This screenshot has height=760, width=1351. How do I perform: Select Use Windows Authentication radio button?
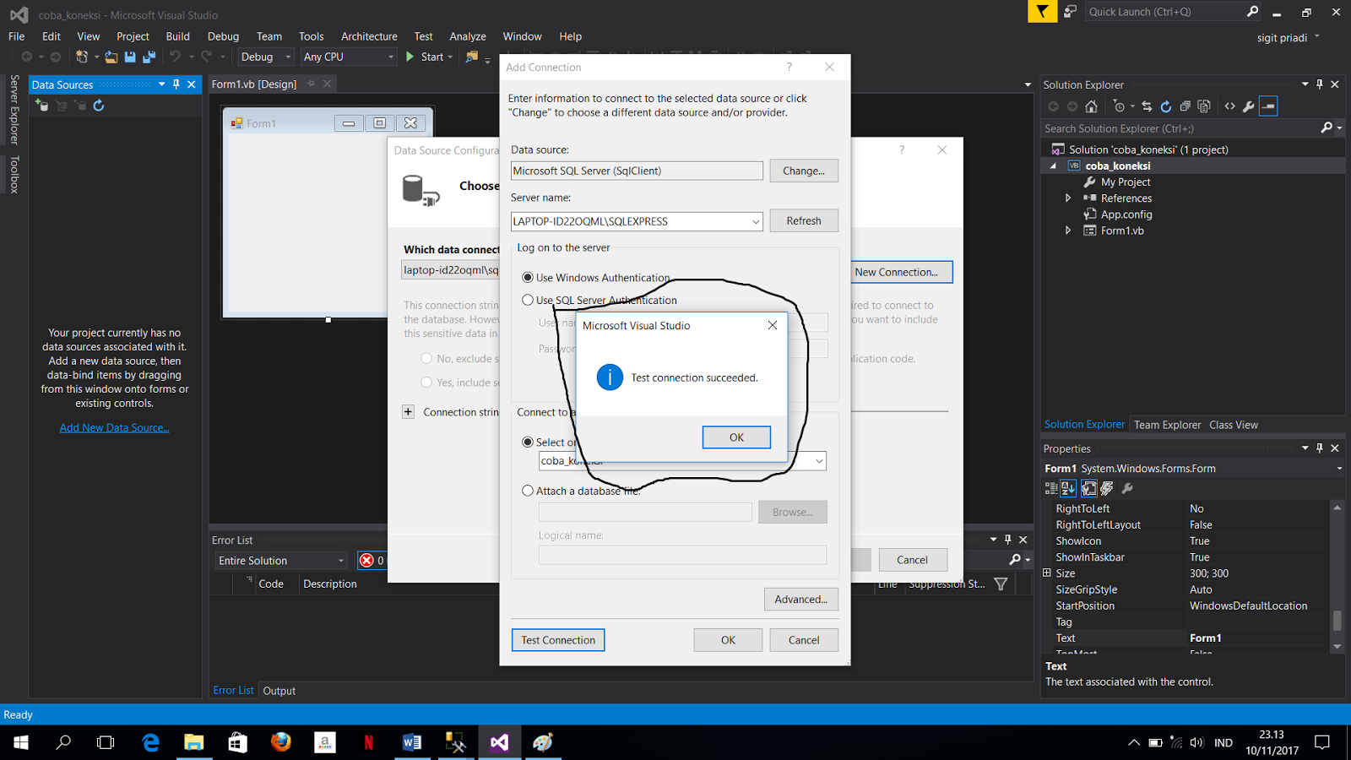pos(528,278)
